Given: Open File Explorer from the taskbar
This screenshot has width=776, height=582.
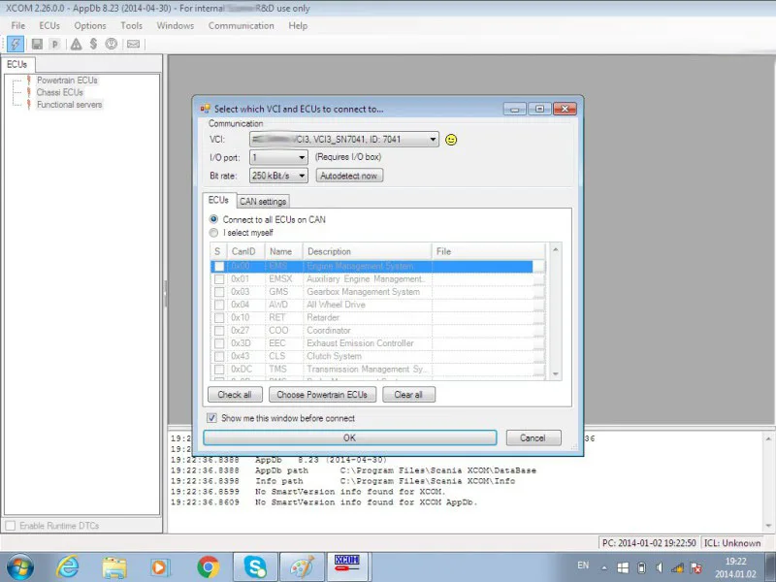Looking at the screenshot, I should [x=114, y=567].
